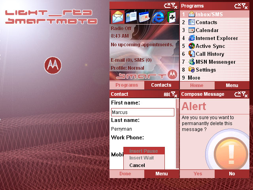Select 'Call History' text in the Programs list

click(210, 54)
